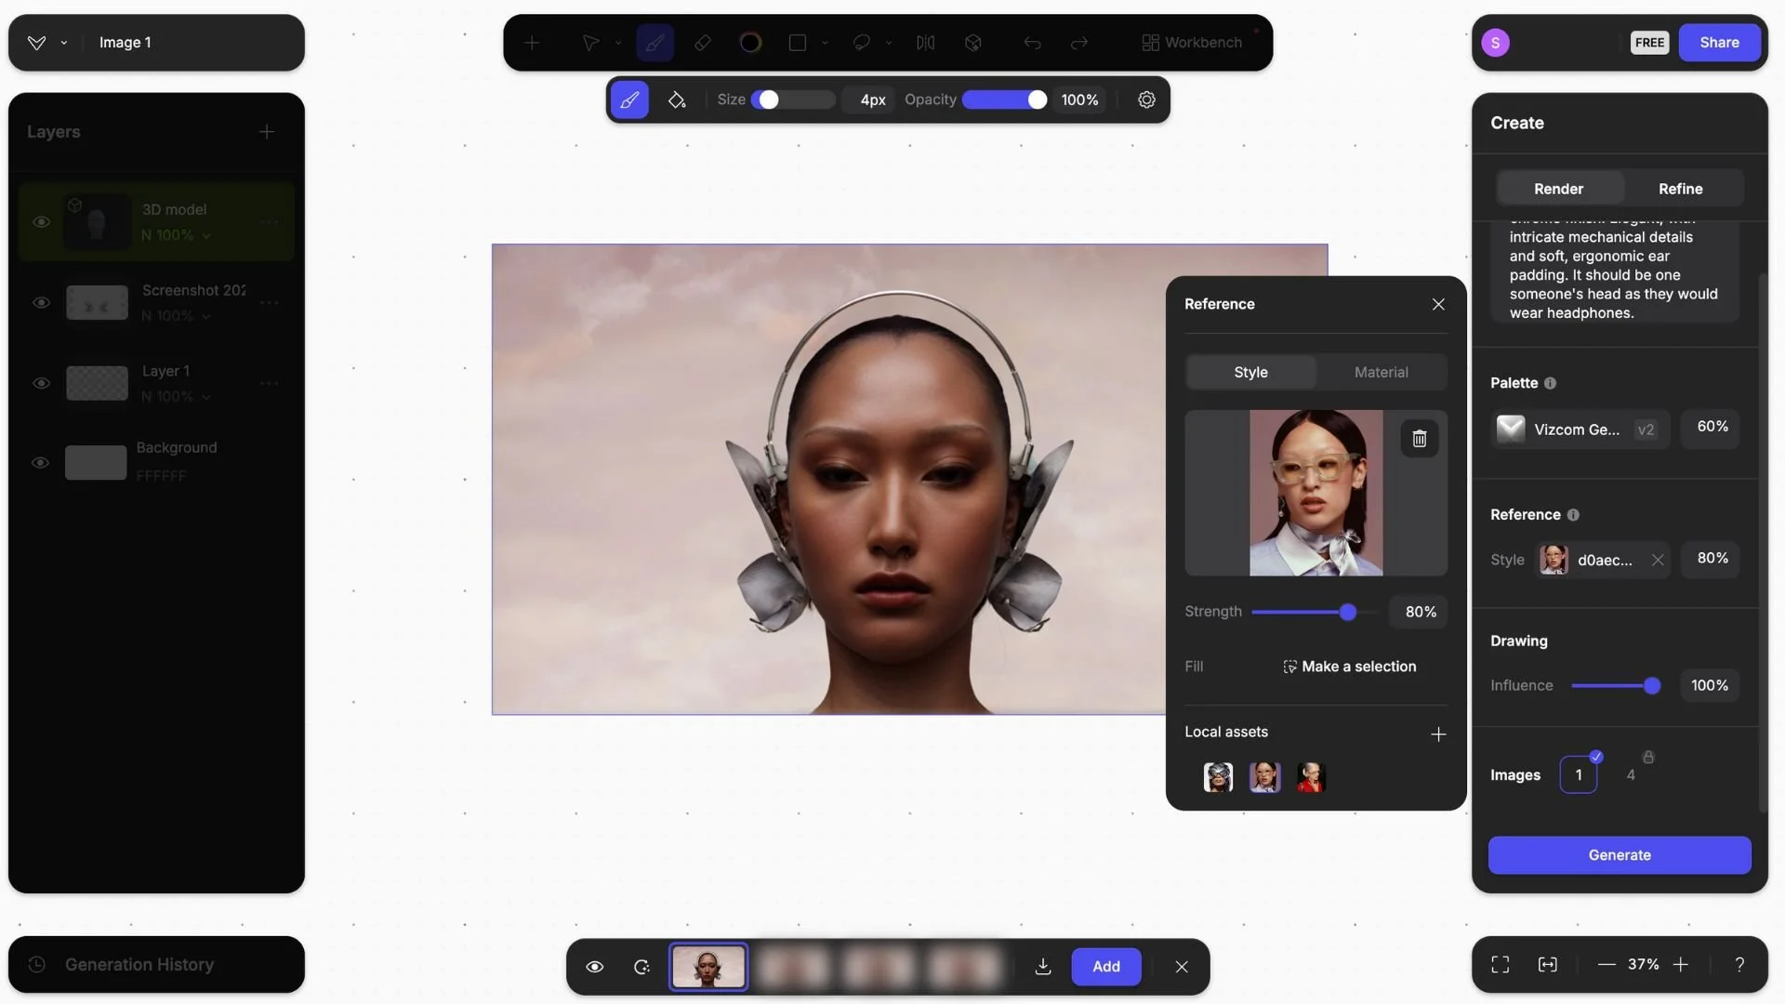Open brush settings gear icon

point(1146,99)
